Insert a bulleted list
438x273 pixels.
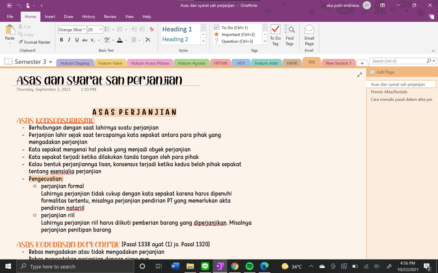[107, 29]
